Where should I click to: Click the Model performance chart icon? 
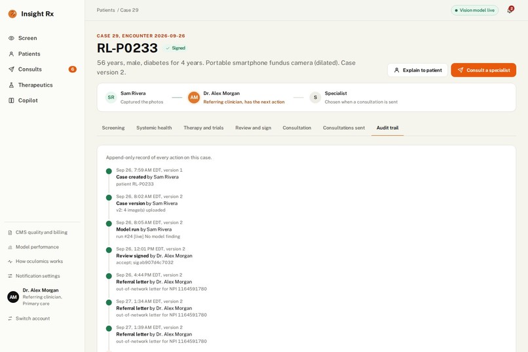point(10,247)
